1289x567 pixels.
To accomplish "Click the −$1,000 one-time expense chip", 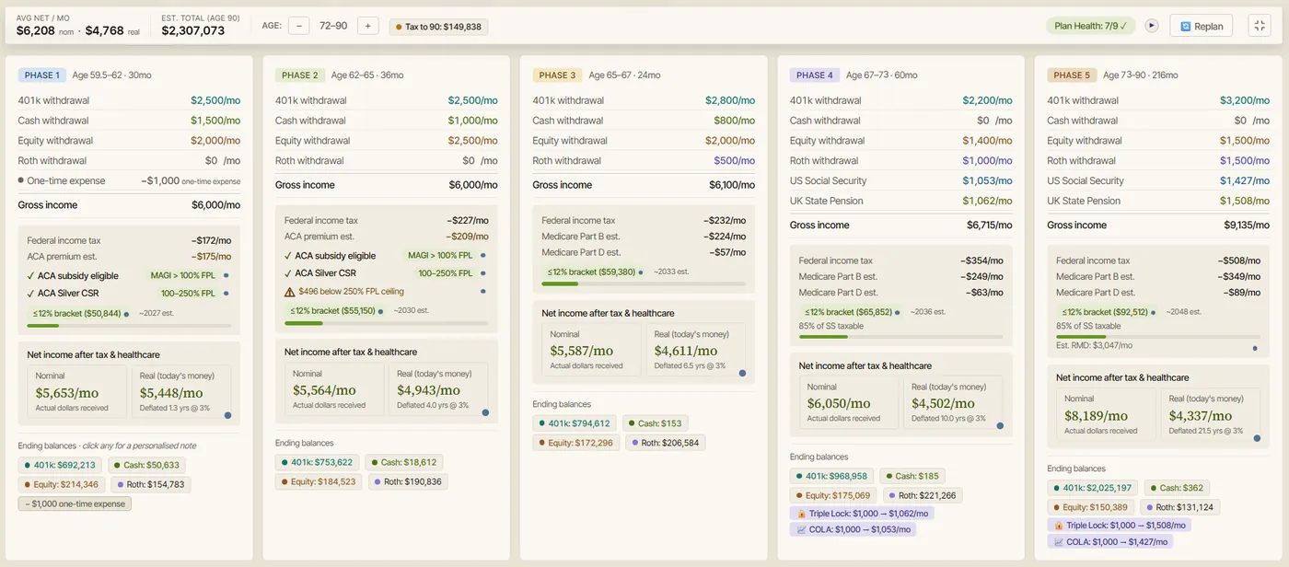I will [x=75, y=503].
